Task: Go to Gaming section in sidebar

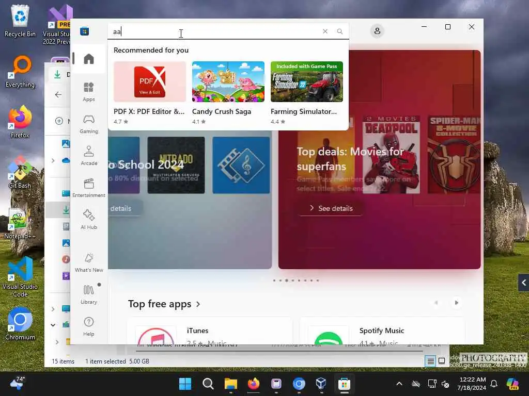Action: (89, 124)
